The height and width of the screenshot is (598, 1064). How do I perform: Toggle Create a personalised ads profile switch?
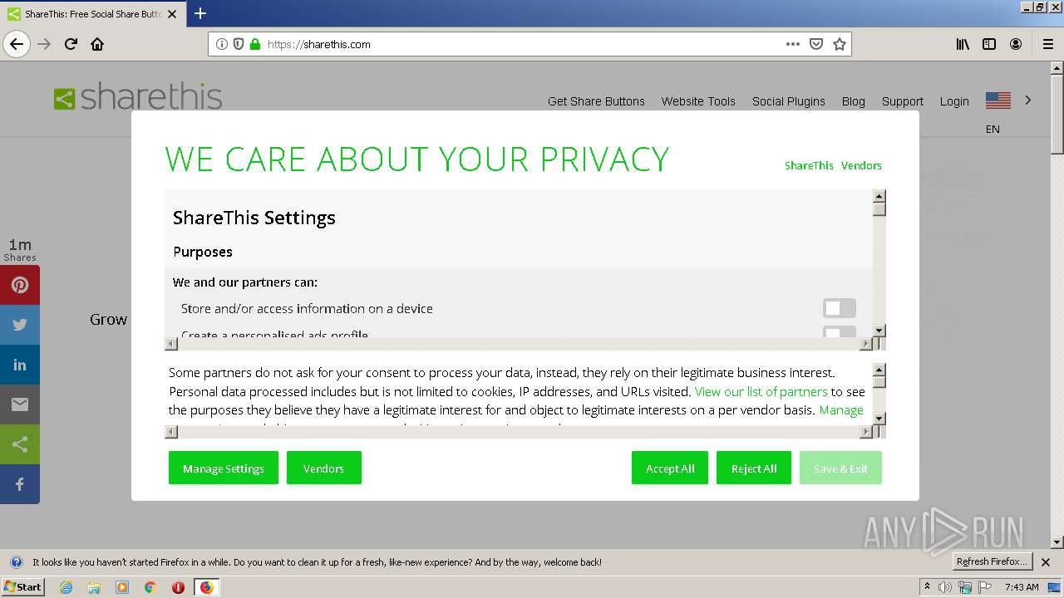click(839, 332)
